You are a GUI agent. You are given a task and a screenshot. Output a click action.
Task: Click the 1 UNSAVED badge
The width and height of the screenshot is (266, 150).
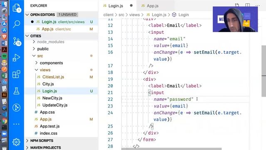pos(67,15)
